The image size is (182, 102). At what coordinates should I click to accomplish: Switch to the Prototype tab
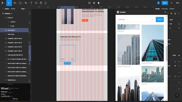164,9
